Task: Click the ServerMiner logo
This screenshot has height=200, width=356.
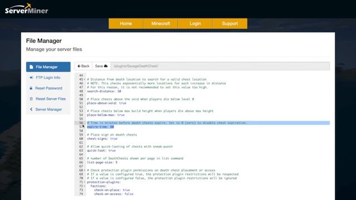Action: coord(27,9)
